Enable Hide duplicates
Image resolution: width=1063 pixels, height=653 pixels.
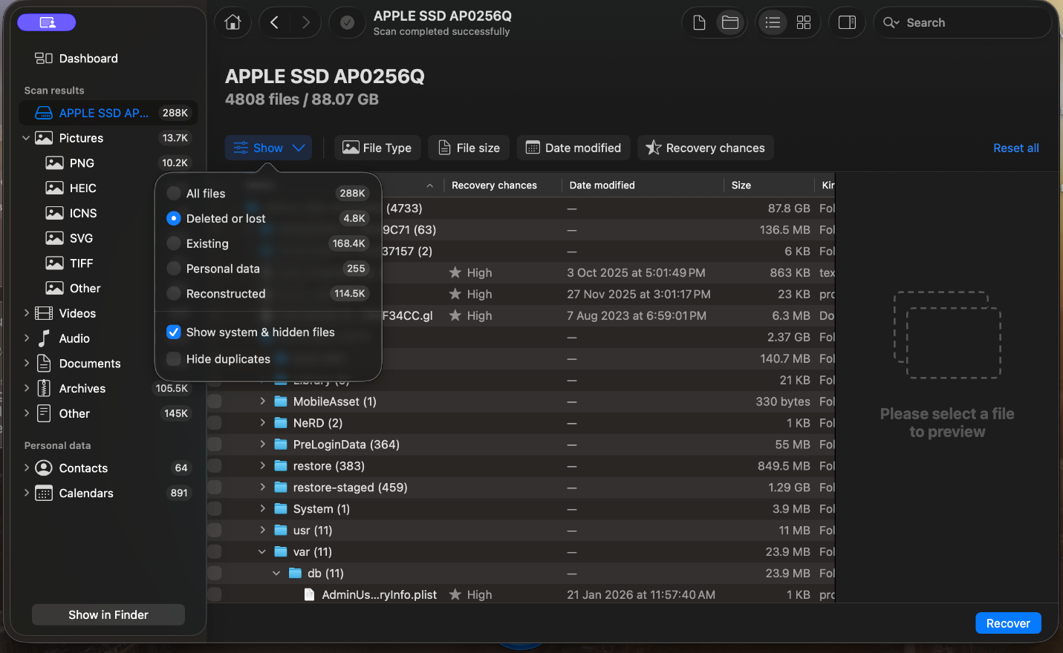173,359
